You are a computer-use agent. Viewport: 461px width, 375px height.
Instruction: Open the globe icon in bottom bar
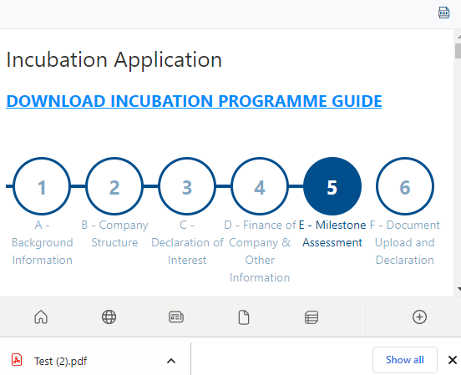[x=109, y=317]
